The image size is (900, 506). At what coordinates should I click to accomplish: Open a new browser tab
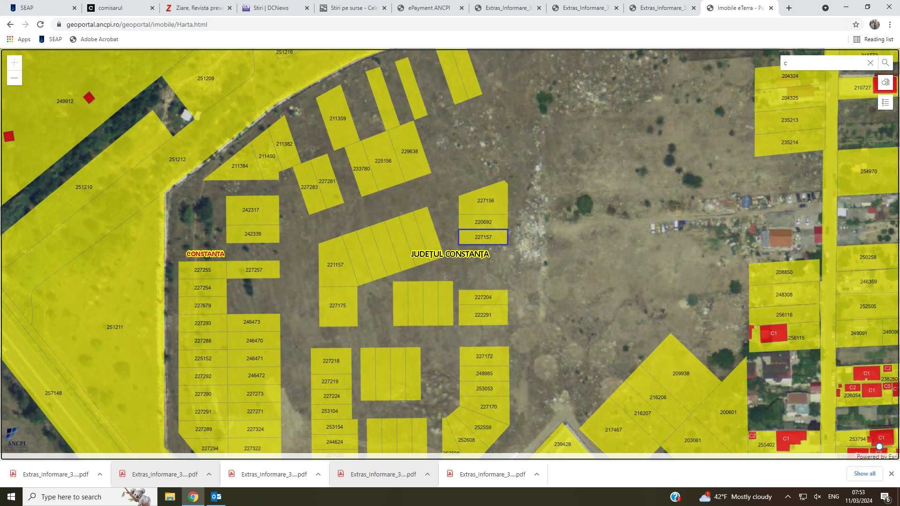pos(789,8)
